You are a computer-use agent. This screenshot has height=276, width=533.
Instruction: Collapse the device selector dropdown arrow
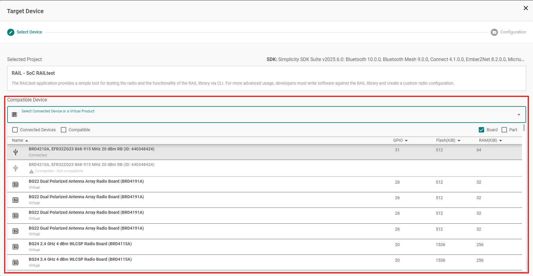[x=519, y=115]
